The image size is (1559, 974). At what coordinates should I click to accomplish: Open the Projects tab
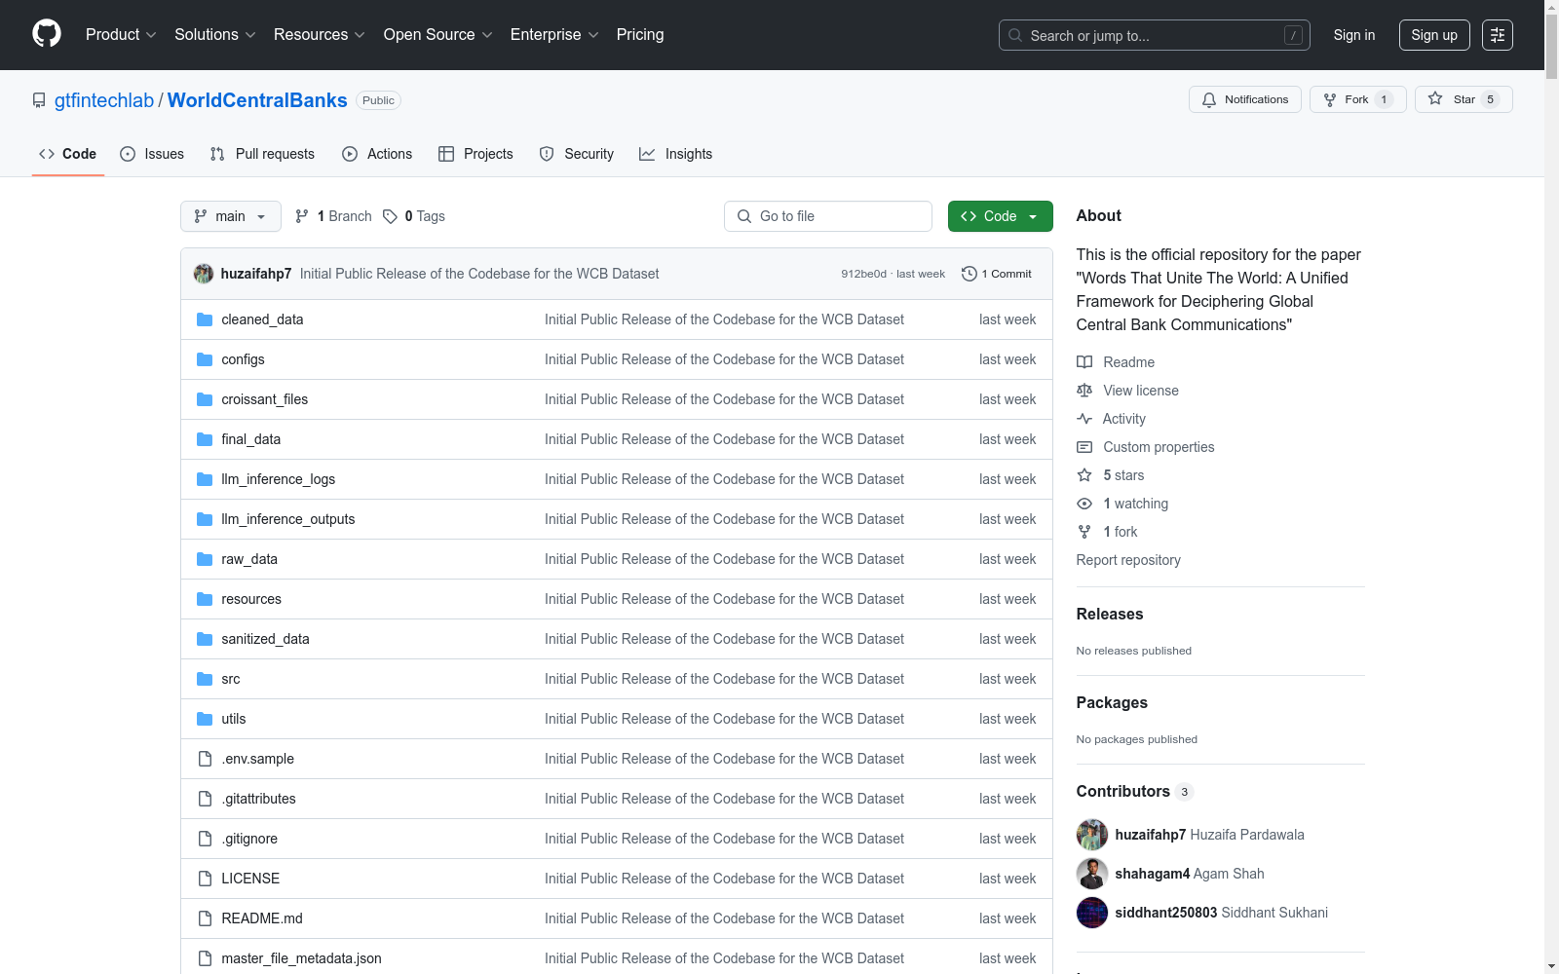click(x=475, y=154)
